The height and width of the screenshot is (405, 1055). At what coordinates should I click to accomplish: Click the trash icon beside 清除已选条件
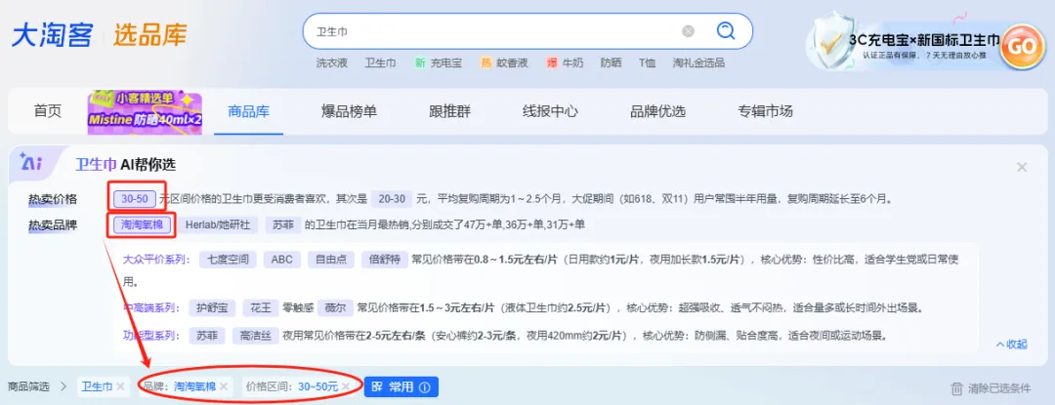(956, 387)
